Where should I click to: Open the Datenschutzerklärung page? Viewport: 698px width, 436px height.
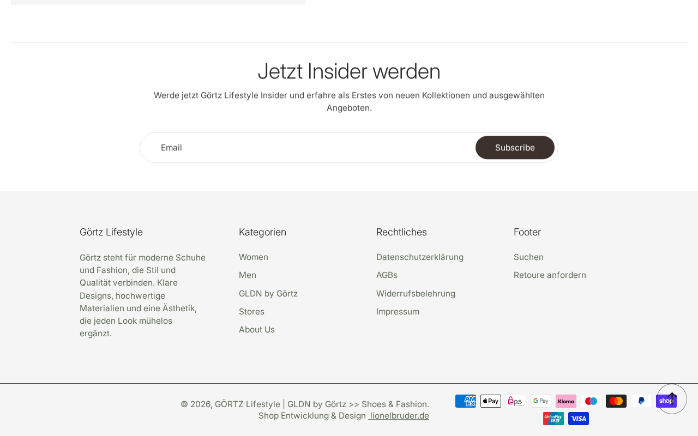point(420,257)
